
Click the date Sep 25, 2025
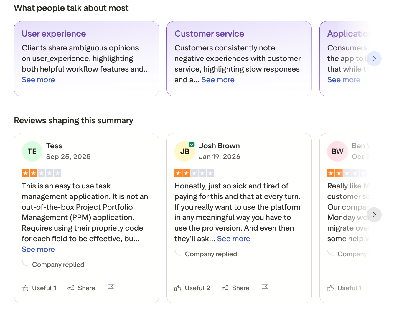pos(68,157)
